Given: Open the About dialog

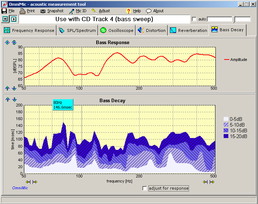Looking at the screenshot, I should [x=158, y=11].
